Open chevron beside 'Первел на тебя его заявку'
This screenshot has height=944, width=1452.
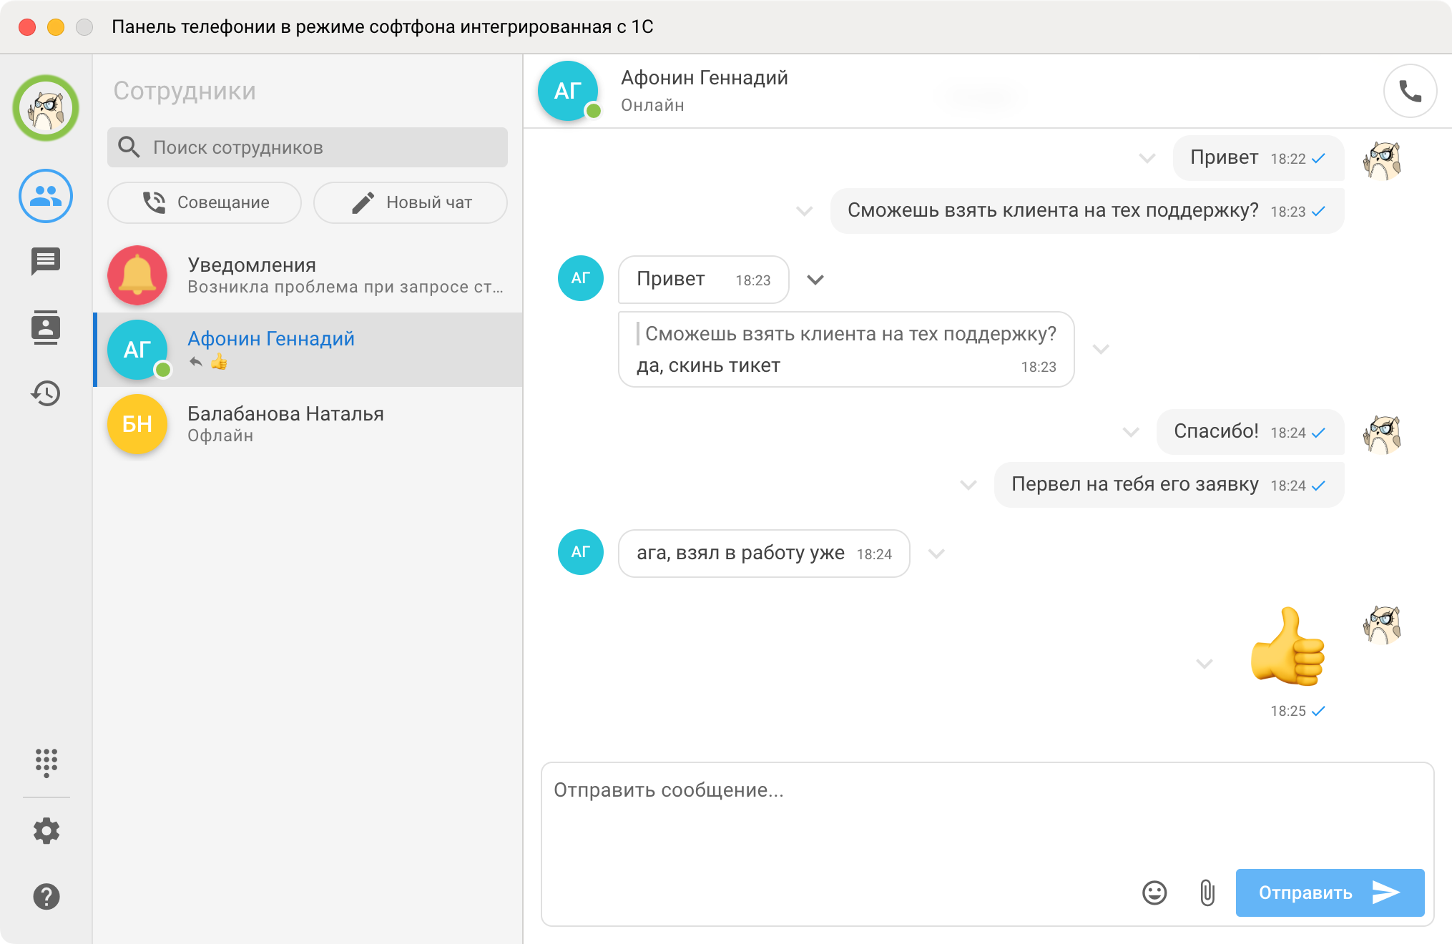coord(968,485)
